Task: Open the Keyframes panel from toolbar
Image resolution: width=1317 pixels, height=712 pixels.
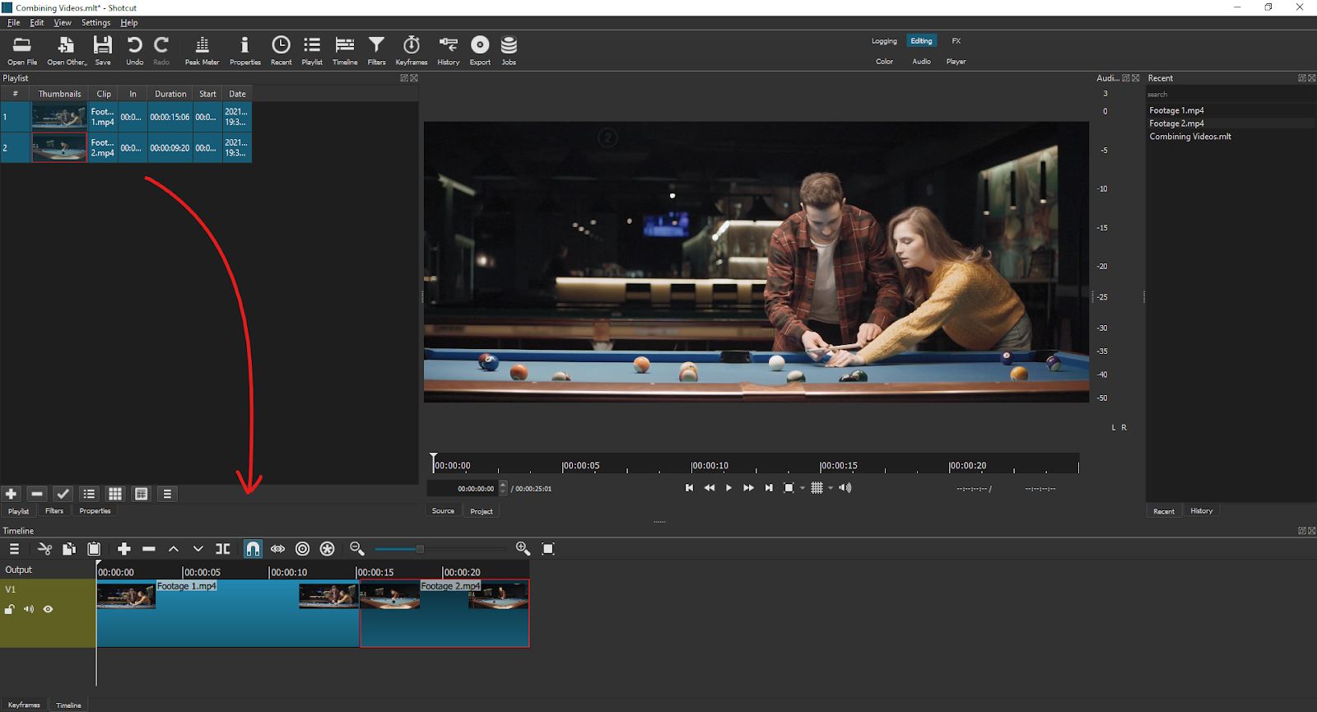Action: pyautogui.click(x=412, y=50)
